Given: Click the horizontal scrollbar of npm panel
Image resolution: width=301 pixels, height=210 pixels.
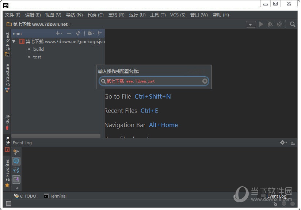Looking at the screenshot, I should point(56,136).
